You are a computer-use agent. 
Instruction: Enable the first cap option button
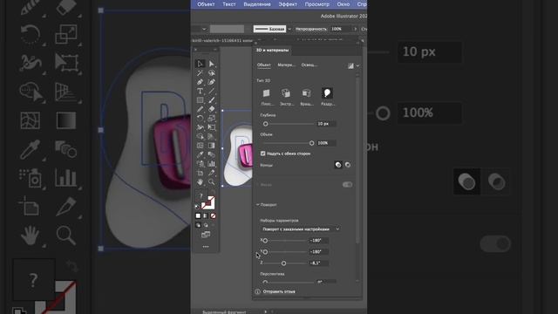coord(338,165)
